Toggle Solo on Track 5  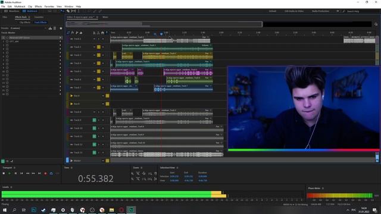[99, 71]
